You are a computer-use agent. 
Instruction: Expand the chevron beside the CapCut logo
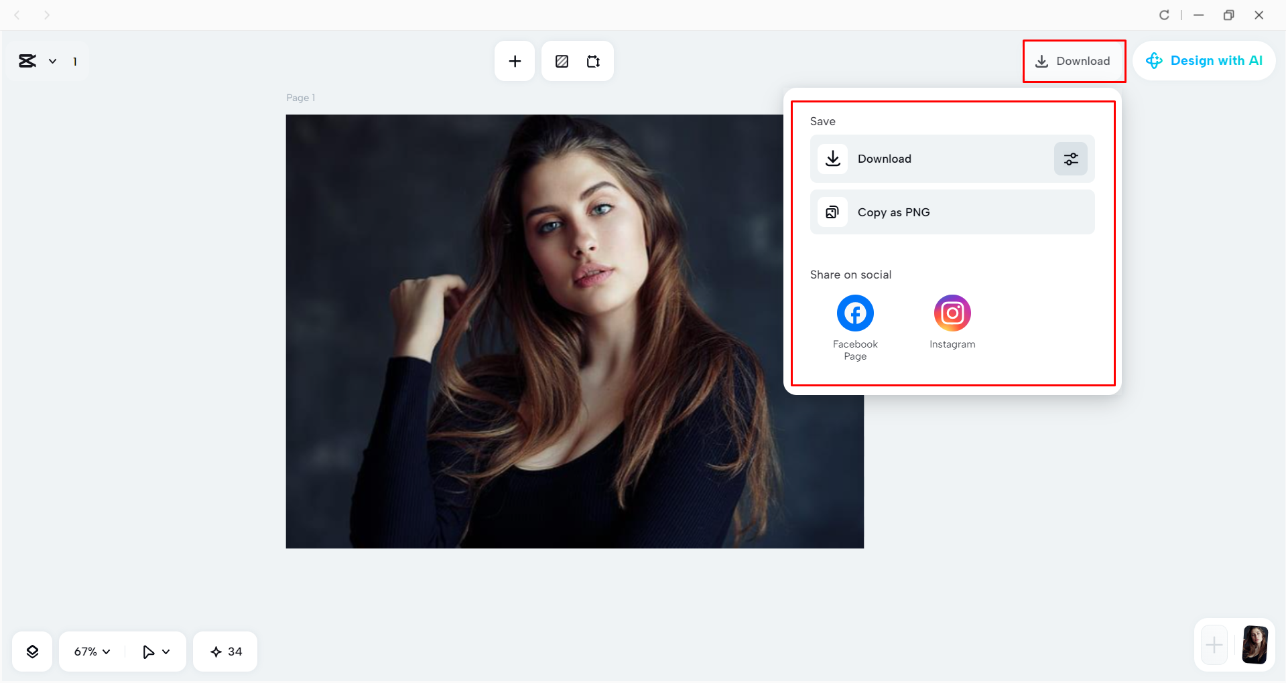coord(52,62)
